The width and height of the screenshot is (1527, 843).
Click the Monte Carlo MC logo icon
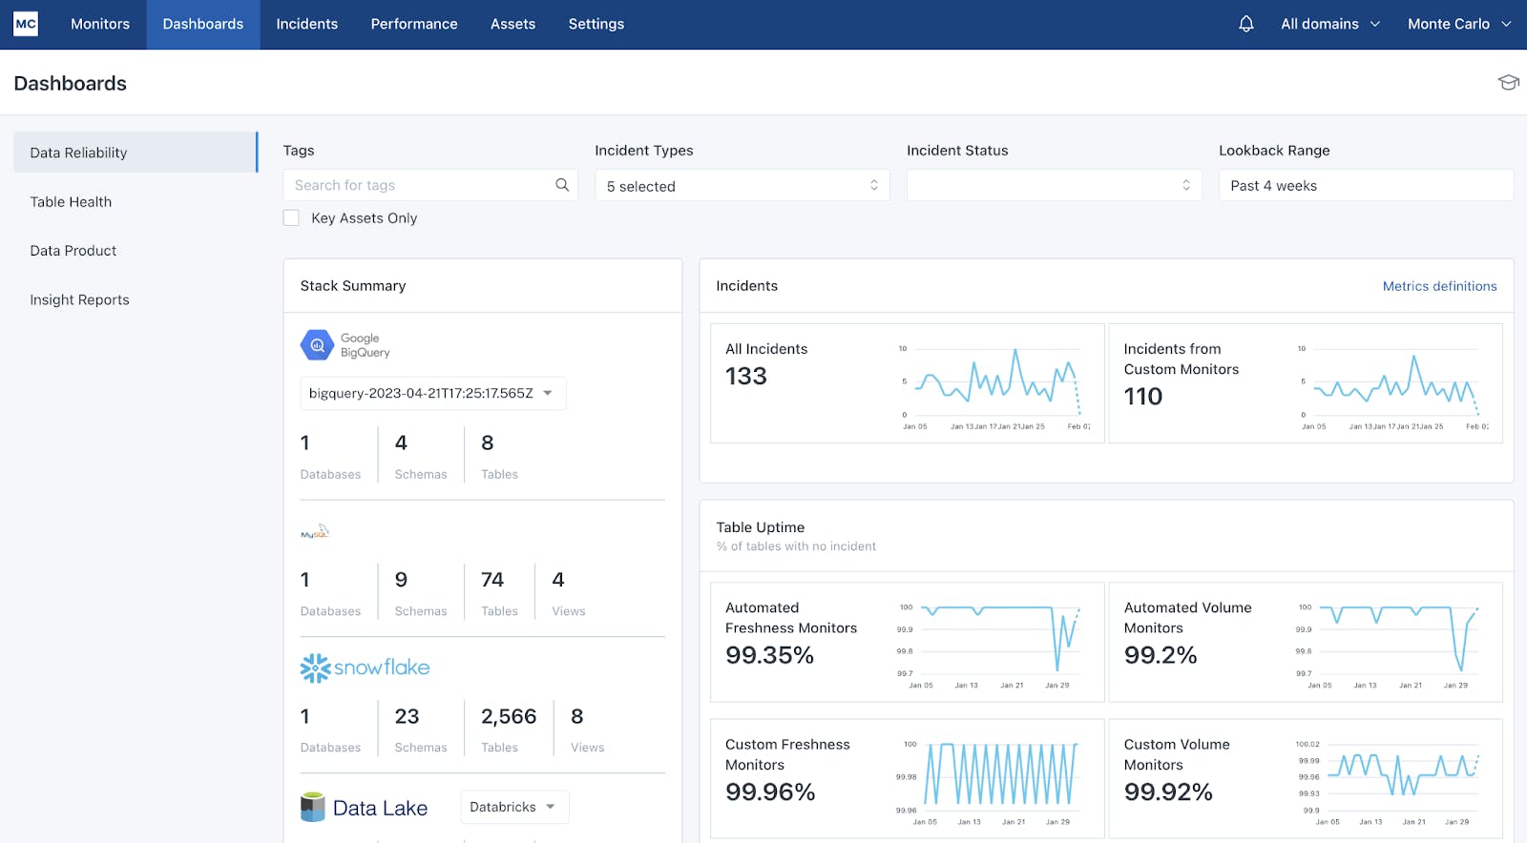tap(26, 24)
